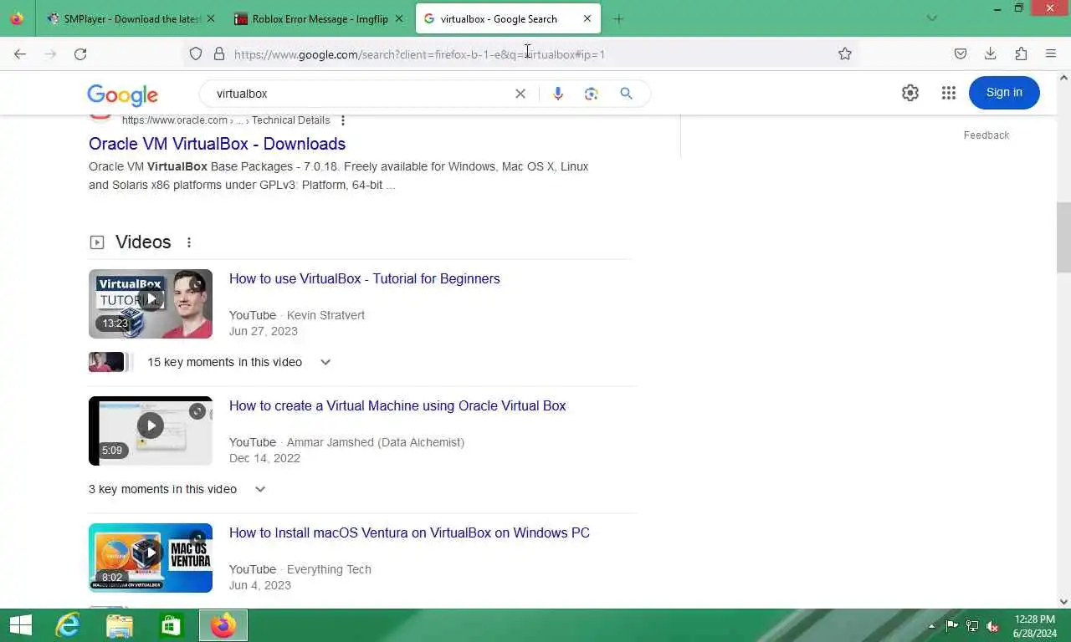Close the SMPlayer tab
The width and height of the screenshot is (1071, 642).
click(x=210, y=18)
